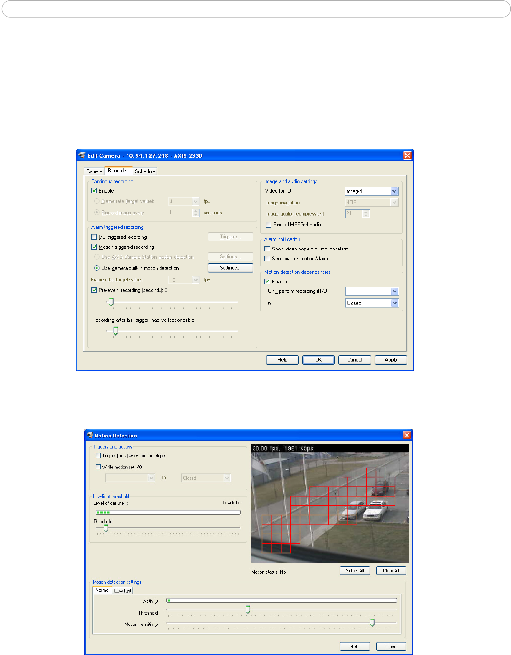Image resolution: width=511 pixels, height=655 pixels.
Task: Toggle Show video pop-up on motion/alarm
Action: tap(267, 249)
